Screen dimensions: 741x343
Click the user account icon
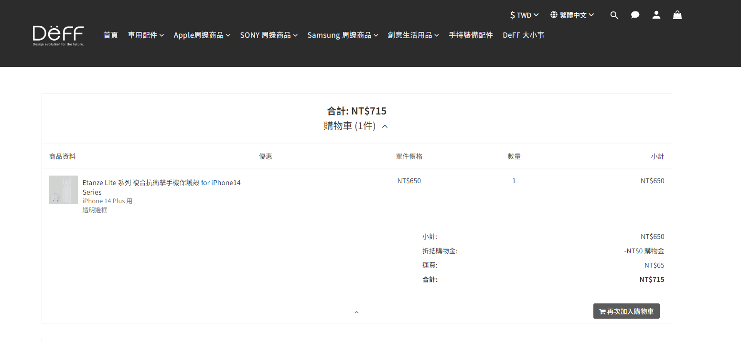coord(656,15)
